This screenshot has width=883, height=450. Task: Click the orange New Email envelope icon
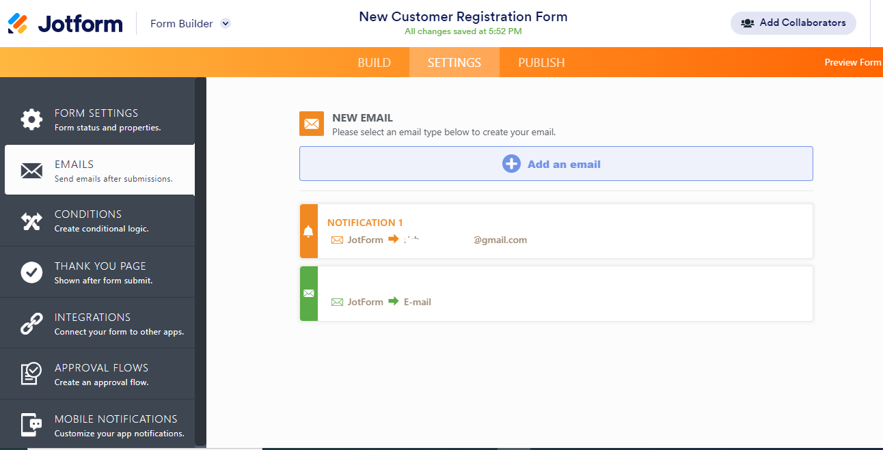pyautogui.click(x=312, y=124)
